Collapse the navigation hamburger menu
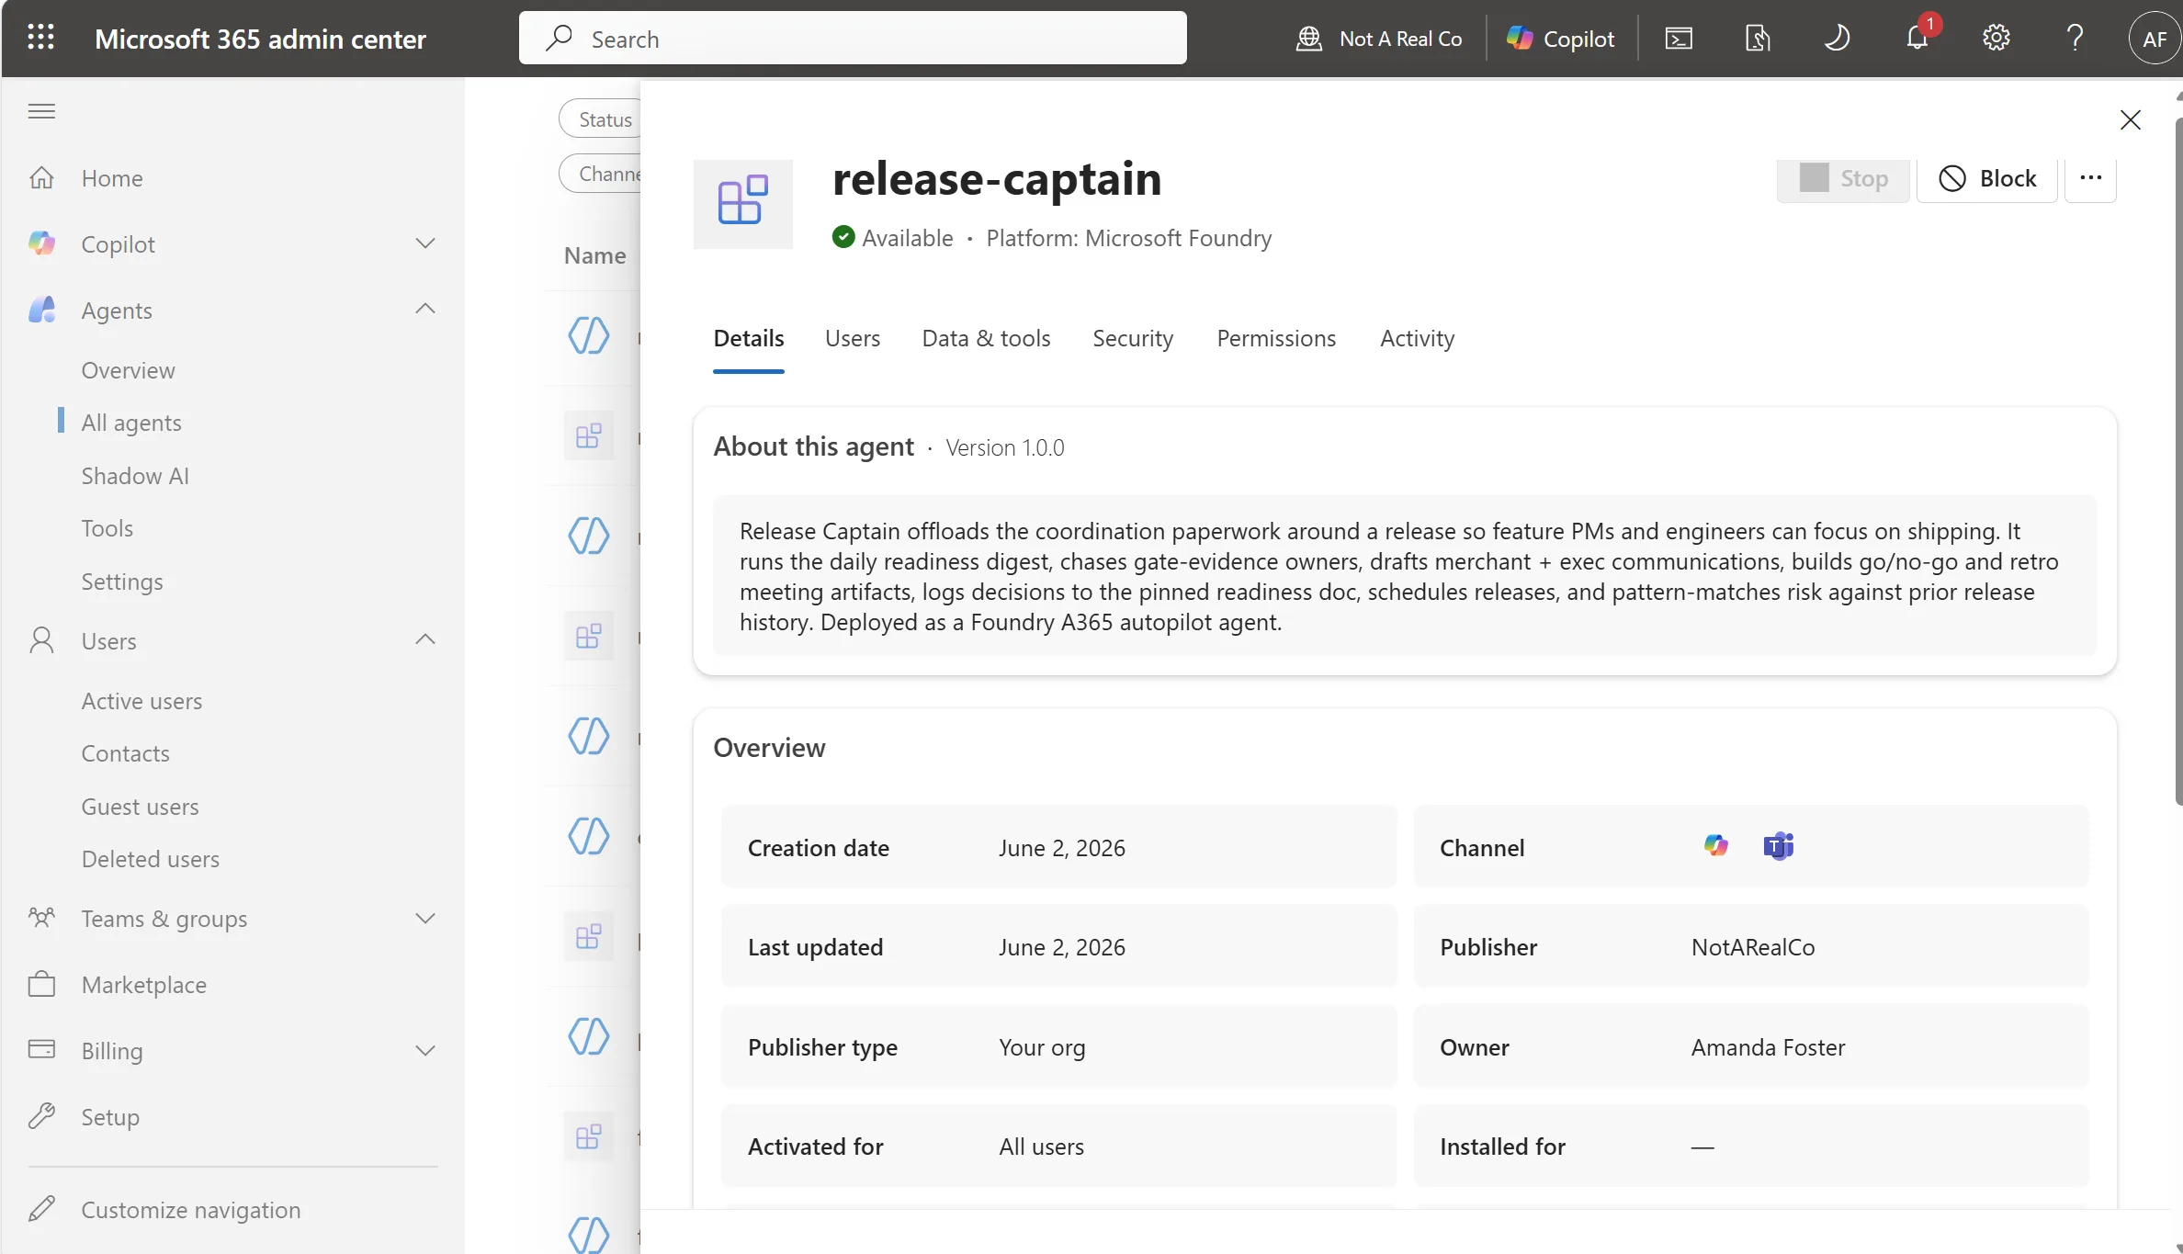Viewport: 2183px width, 1254px height. pos(41,111)
